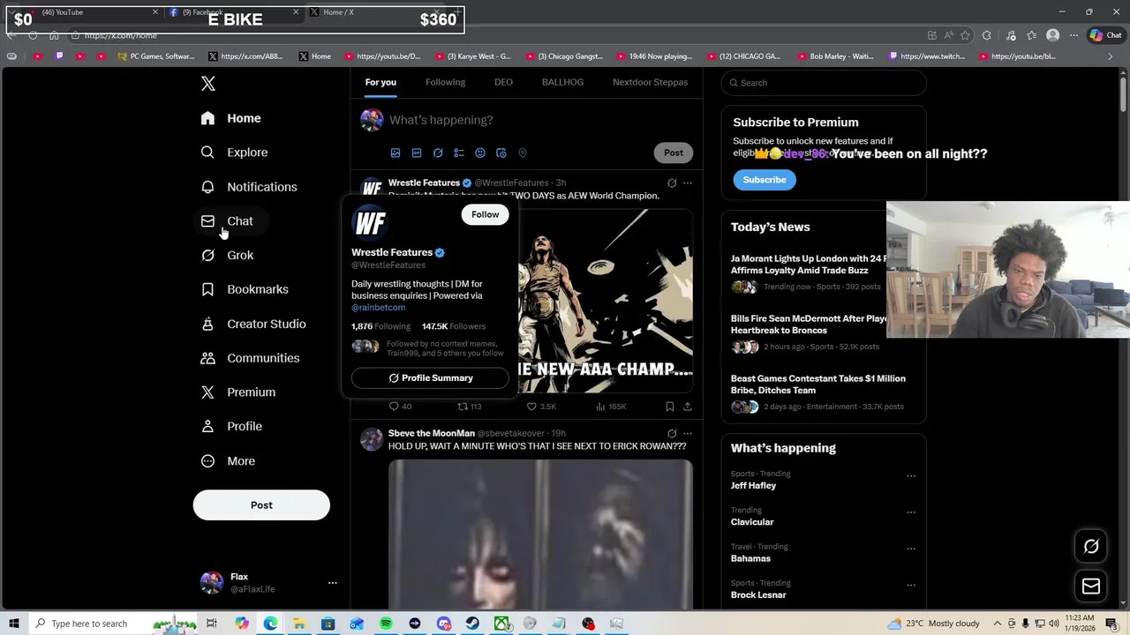Add a GIF via the GIF icon

[417, 153]
